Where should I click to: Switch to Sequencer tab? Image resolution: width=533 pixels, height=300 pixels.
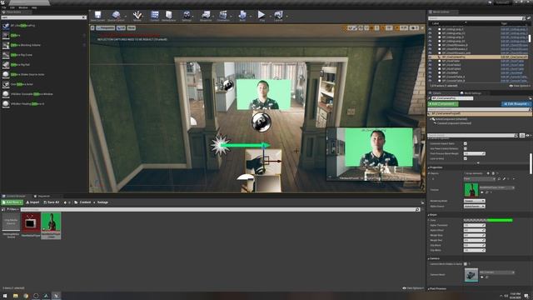point(42,197)
